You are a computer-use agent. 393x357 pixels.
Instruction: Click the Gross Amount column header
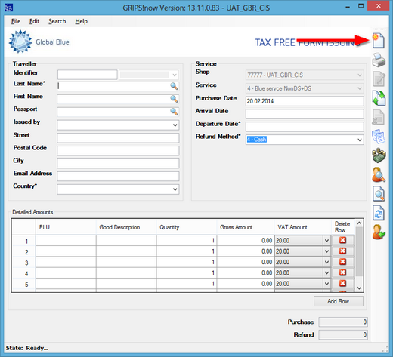click(x=246, y=227)
